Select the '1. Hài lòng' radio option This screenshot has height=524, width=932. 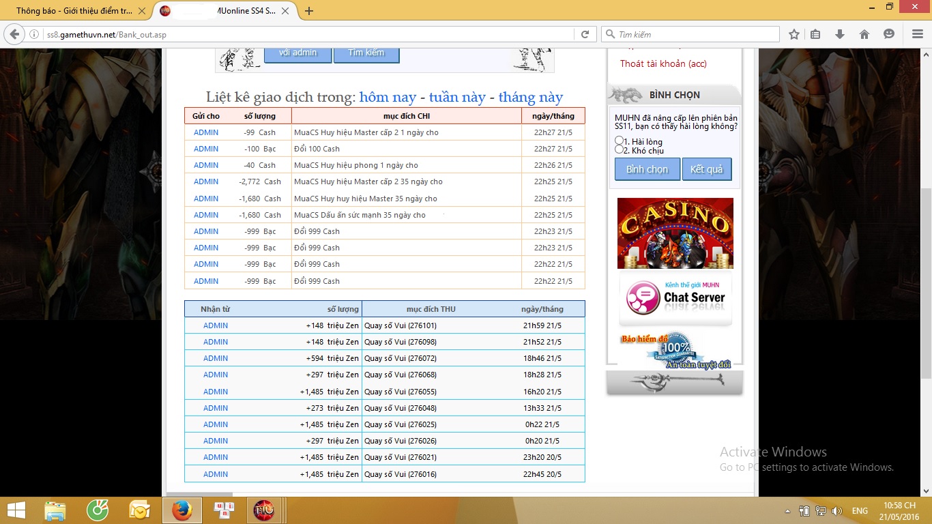(x=620, y=141)
